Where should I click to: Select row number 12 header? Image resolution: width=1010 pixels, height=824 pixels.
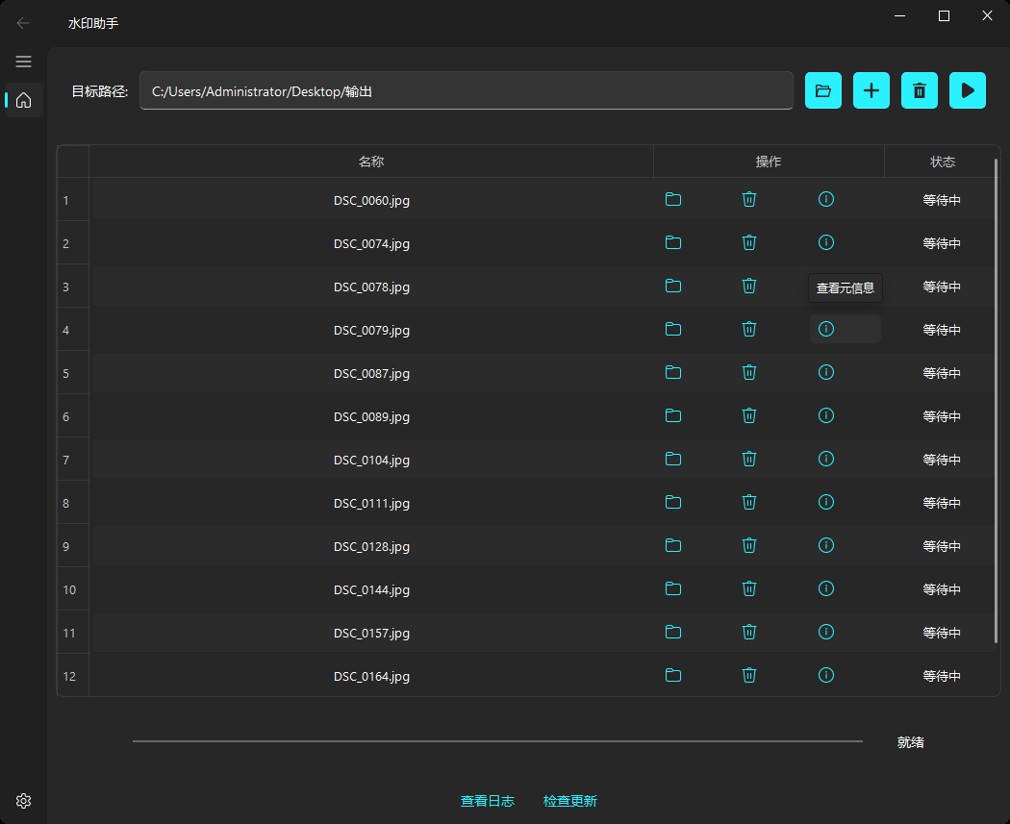[x=72, y=676]
